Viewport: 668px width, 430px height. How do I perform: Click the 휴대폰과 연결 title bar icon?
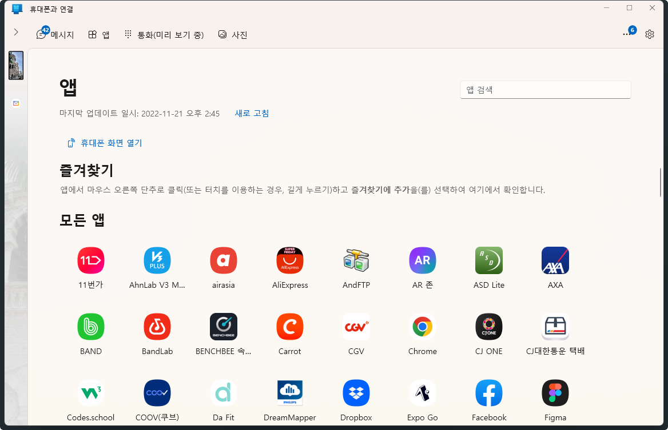(17, 9)
